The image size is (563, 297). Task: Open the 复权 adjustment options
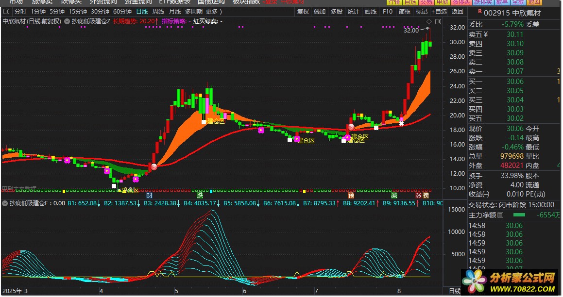point(303,12)
